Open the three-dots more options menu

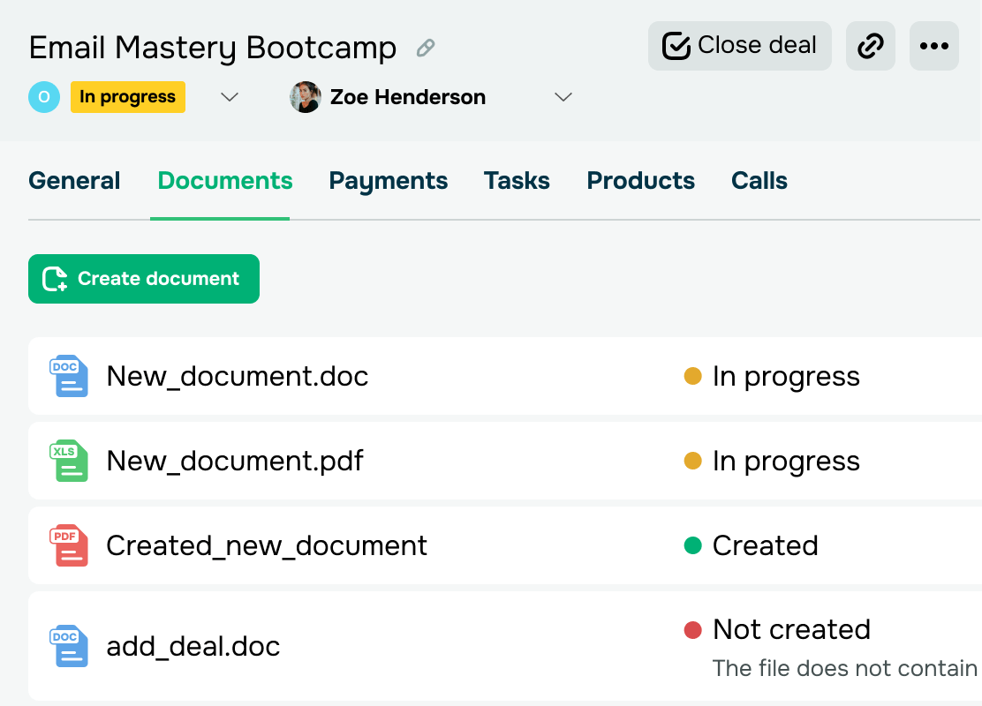point(933,46)
